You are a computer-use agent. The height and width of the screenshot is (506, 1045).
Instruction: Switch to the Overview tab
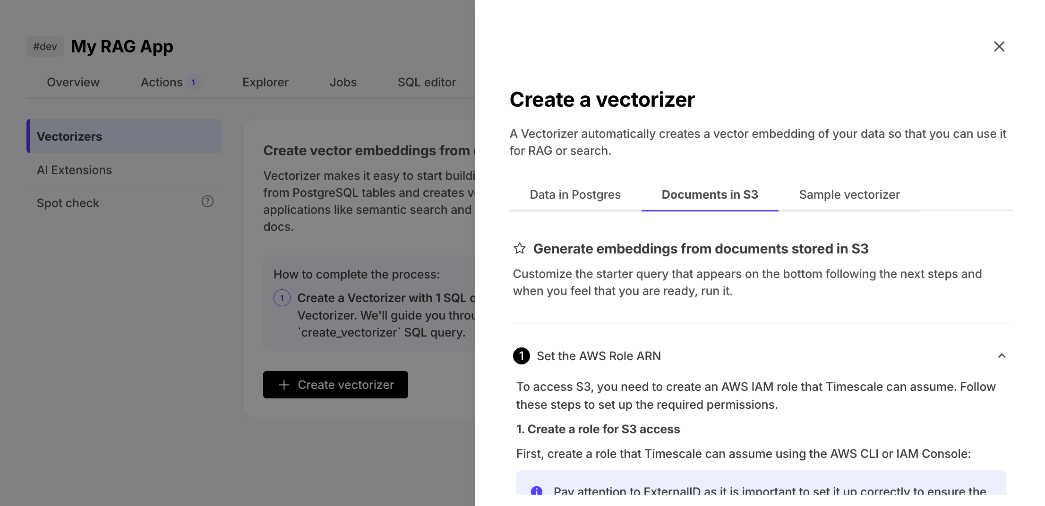pos(73,82)
